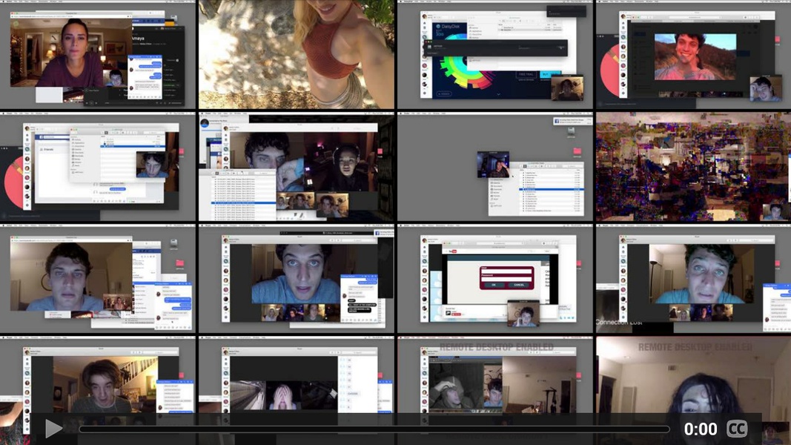Click the glitched pixelated frame tile

[693, 166]
